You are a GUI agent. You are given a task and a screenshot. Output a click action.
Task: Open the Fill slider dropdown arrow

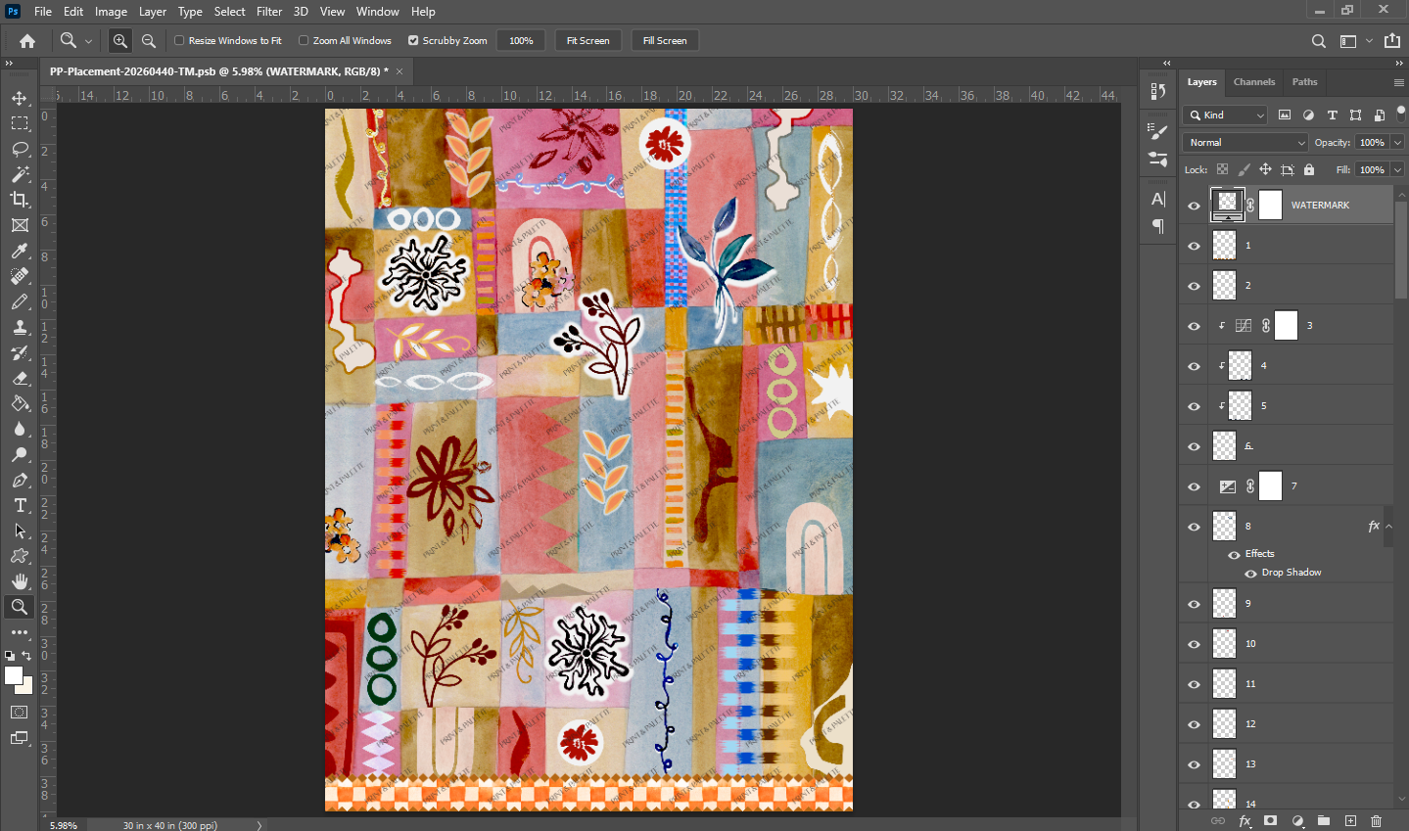click(1398, 170)
